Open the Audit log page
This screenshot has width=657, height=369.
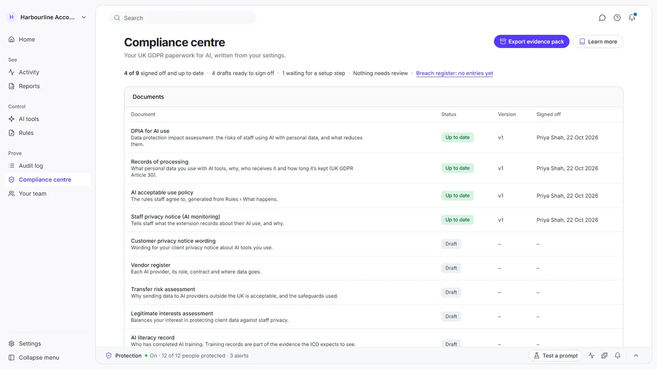coord(31,166)
